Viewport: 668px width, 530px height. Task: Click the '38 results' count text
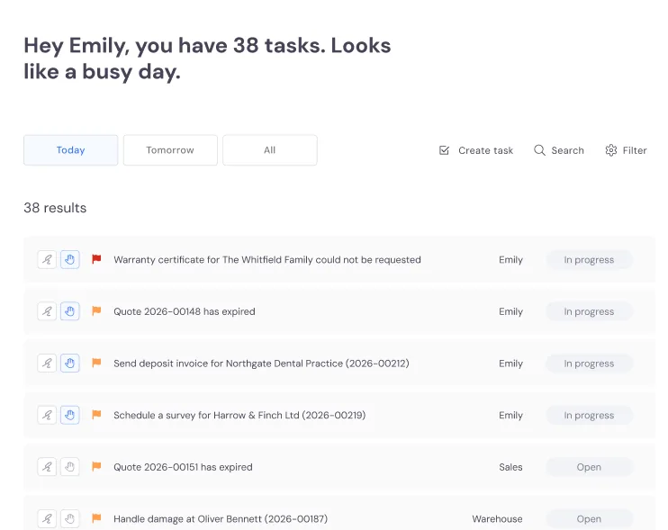pos(55,208)
